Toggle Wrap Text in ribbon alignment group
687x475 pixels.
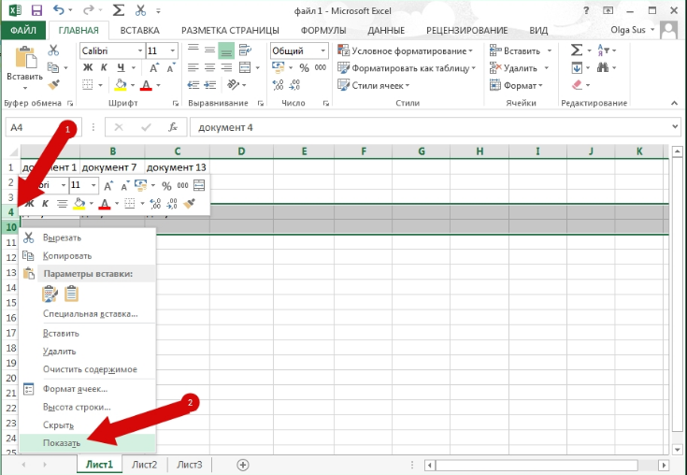click(x=245, y=50)
